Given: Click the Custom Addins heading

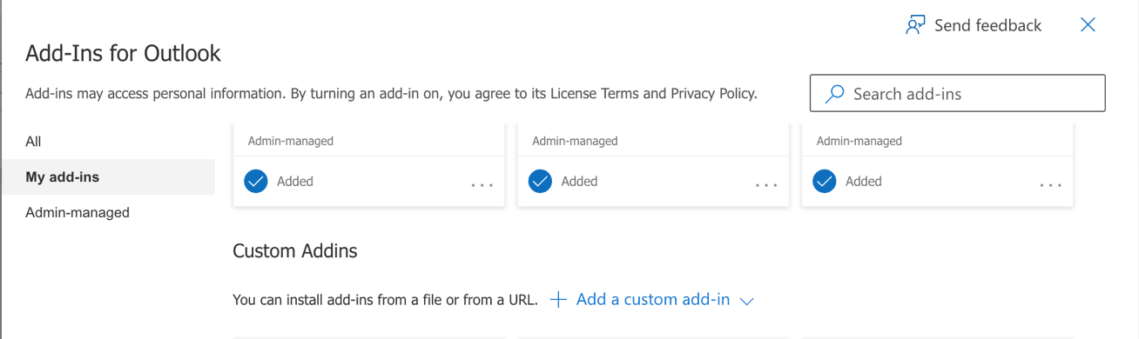Looking at the screenshot, I should (295, 250).
